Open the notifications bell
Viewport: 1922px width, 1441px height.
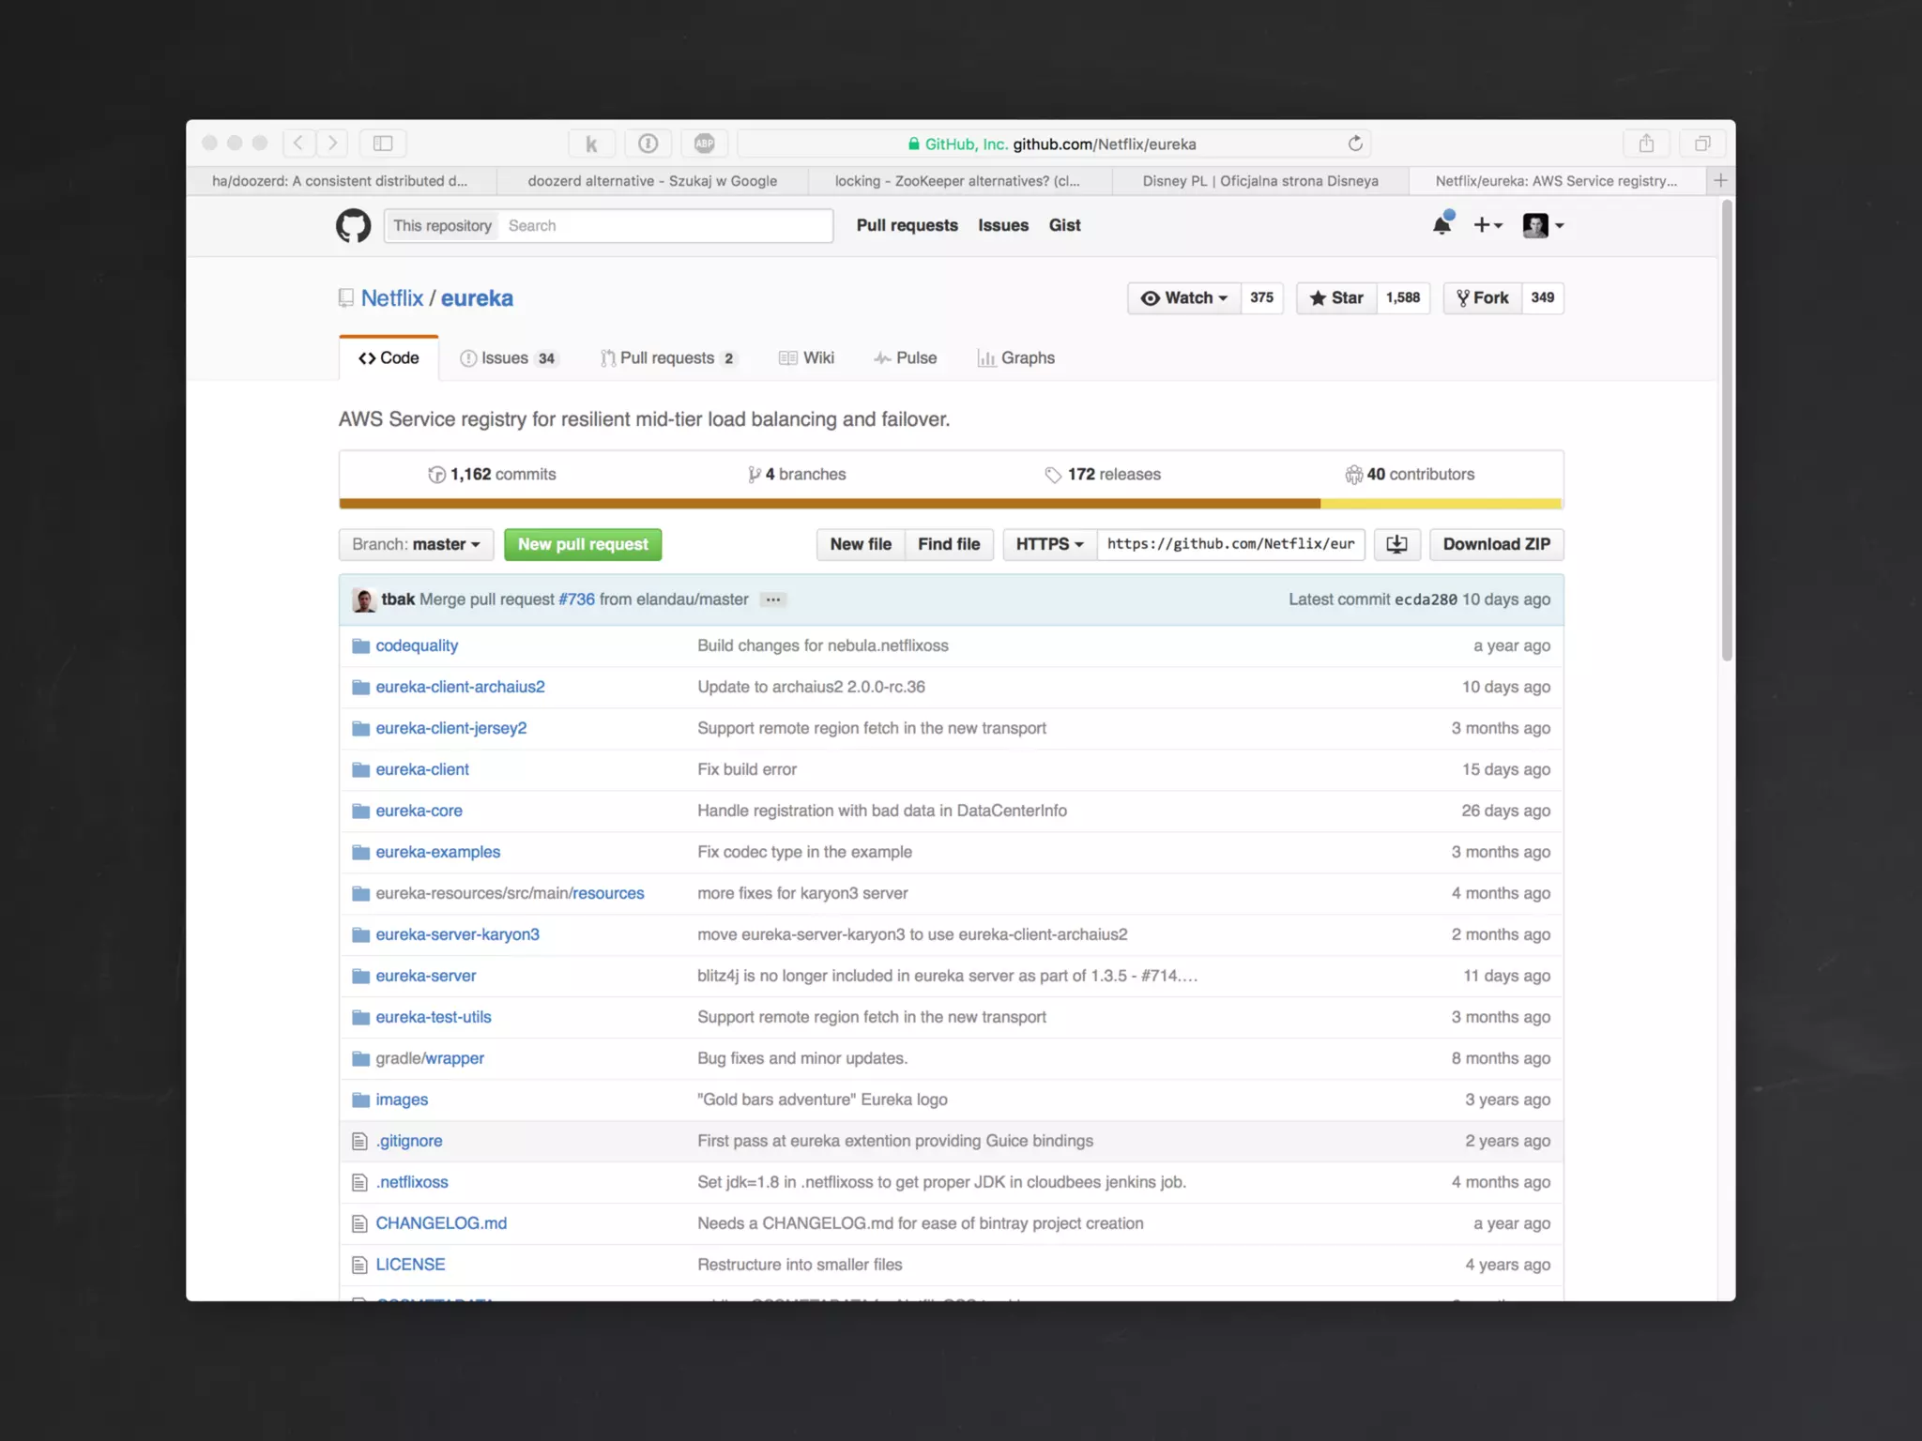1441,225
